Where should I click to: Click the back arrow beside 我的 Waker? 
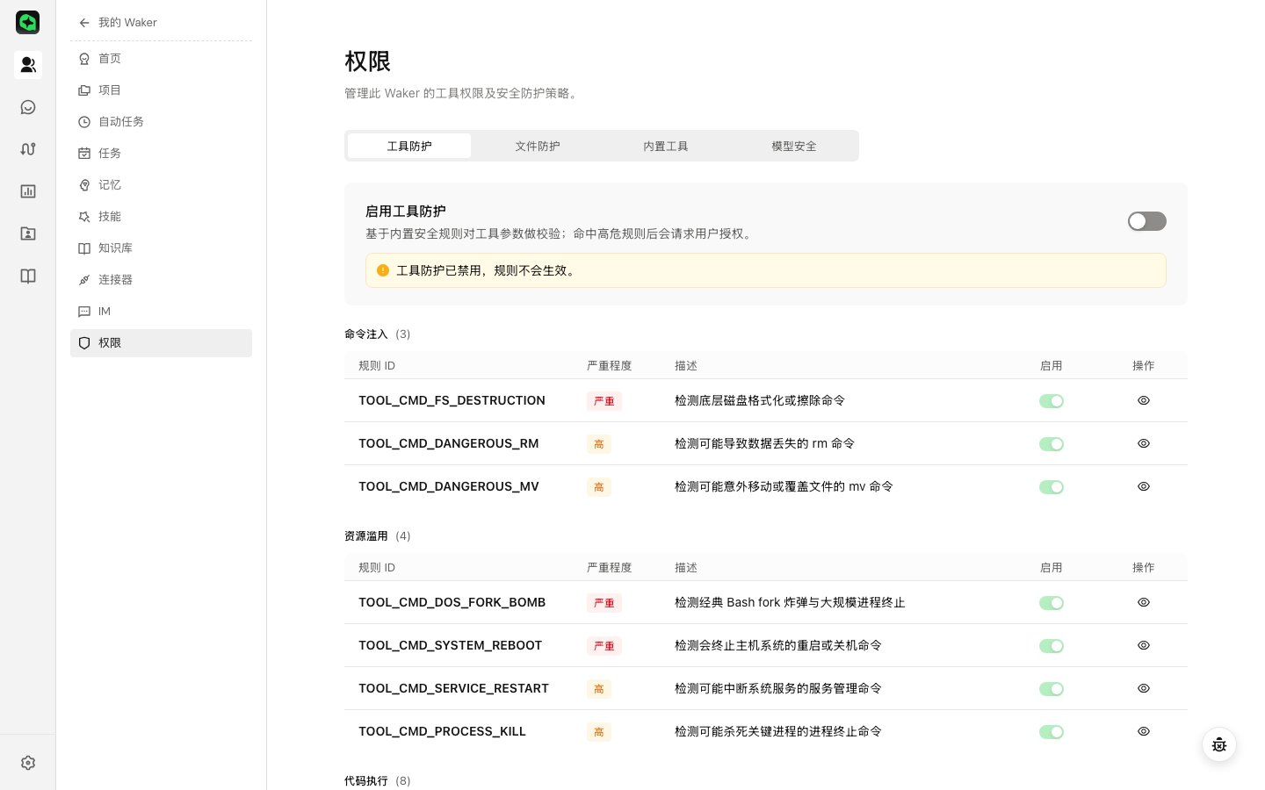84,23
